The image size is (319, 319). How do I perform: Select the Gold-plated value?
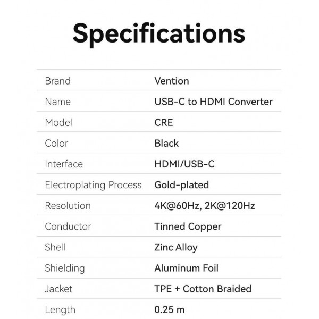point(181,185)
